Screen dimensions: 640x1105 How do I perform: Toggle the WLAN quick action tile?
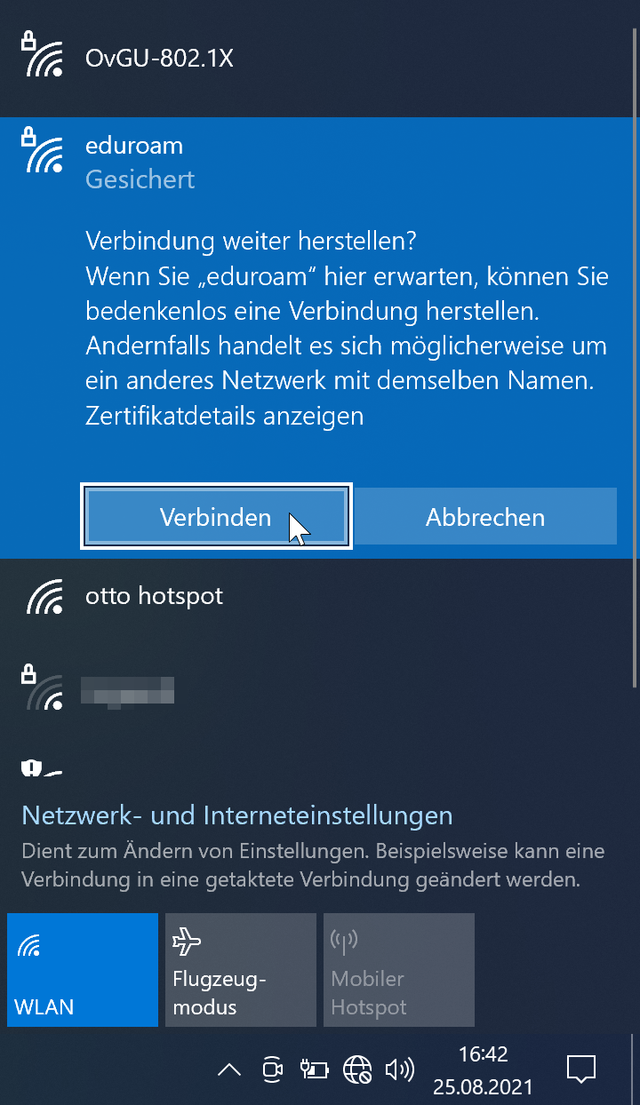[x=83, y=970]
